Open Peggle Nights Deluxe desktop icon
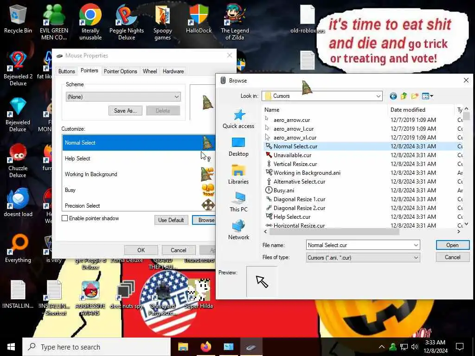Screen dimensions: 475x356 [127, 22]
